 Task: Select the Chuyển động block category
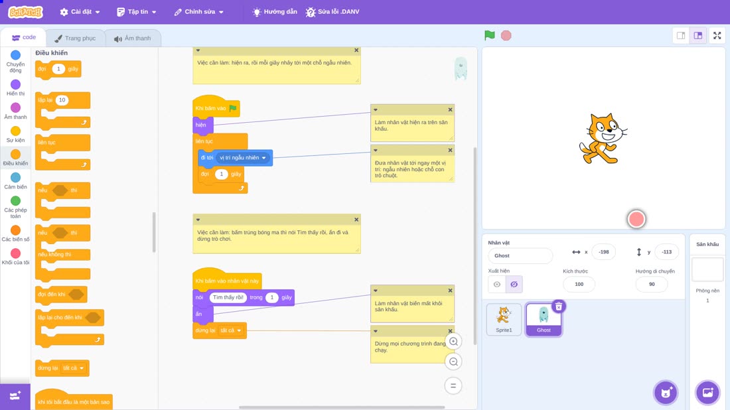[15, 62]
